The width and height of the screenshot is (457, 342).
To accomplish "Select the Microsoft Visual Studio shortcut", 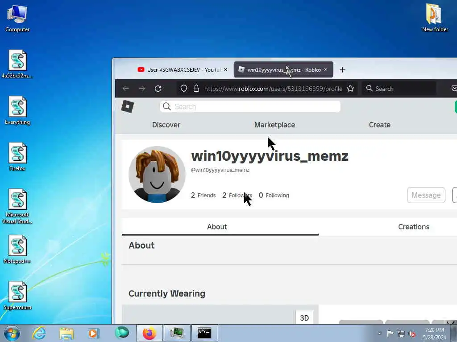I will tap(17, 207).
